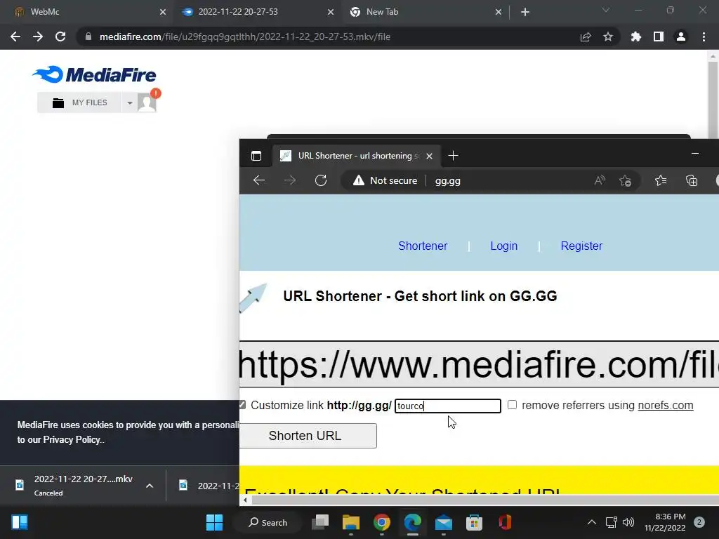Screen dimensions: 719x539
Task: Switch to Microsoft Edge from the taskbar
Action: [413, 522]
